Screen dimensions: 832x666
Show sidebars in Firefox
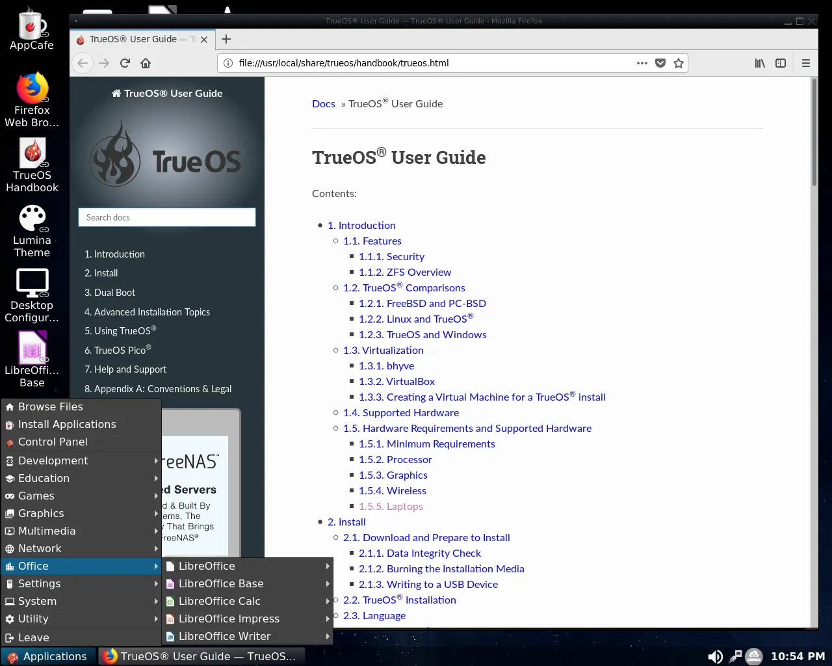[x=781, y=63]
